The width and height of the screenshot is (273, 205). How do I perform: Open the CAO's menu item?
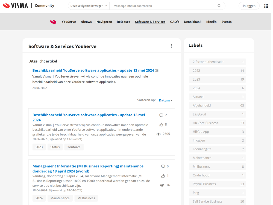[175, 22]
